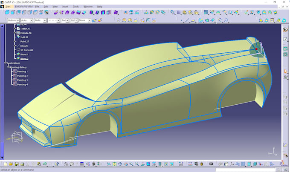Open the 'None' layer dropdown

[85, 20]
